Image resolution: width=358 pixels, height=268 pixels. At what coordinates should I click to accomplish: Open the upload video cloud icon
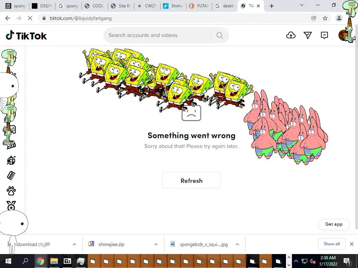point(291,35)
